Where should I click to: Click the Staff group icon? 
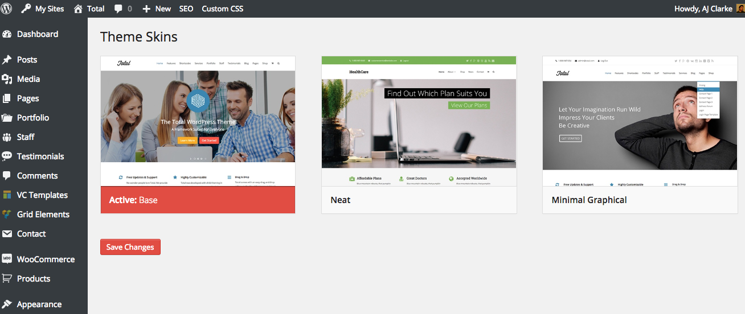7,137
